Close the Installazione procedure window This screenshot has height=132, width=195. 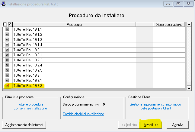[189, 4]
